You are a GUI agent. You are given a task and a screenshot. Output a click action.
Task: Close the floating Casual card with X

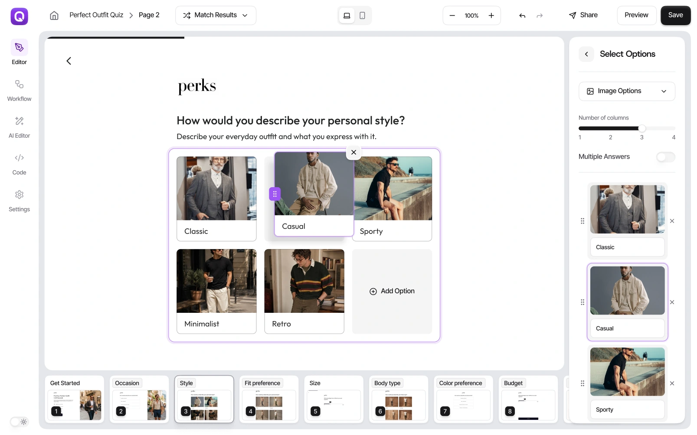pyautogui.click(x=353, y=152)
